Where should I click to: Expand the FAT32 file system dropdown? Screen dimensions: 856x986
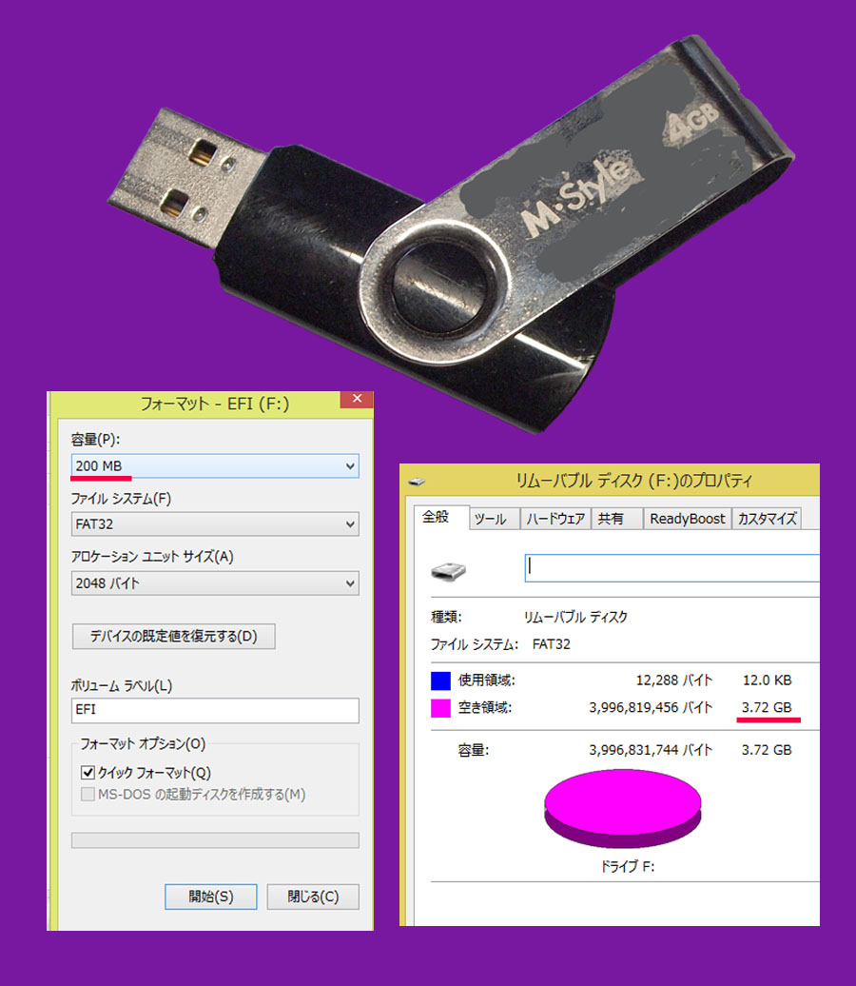(x=215, y=523)
